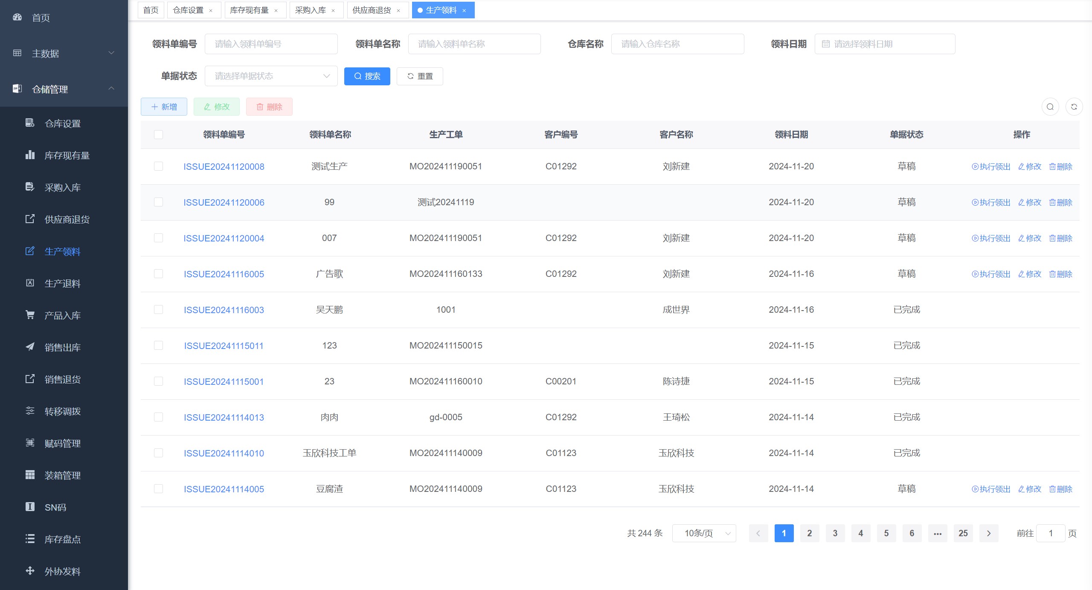Click the 仓库名称 input field
1092x590 pixels.
[678, 44]
